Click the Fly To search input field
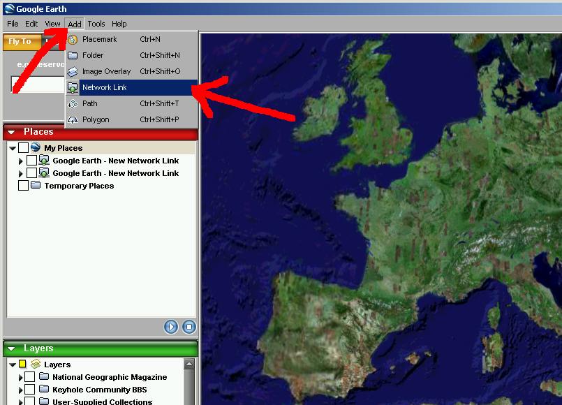 tap(38, 84)
